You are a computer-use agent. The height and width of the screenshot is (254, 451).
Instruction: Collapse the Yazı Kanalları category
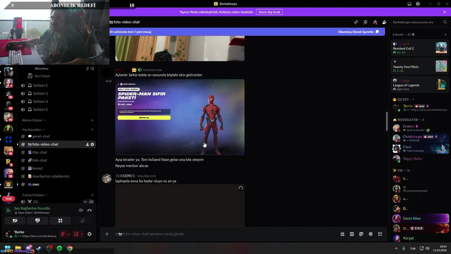pyautogui.click(x=33, y=129)
